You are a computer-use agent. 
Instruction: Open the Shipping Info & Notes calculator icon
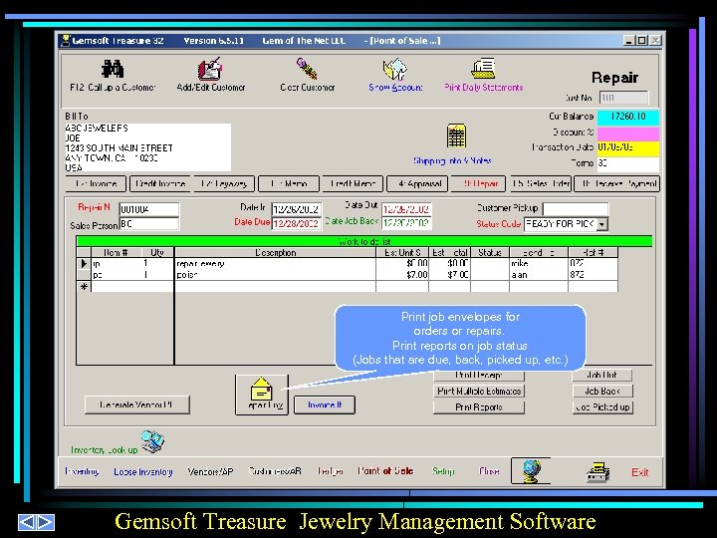(456, 135)
